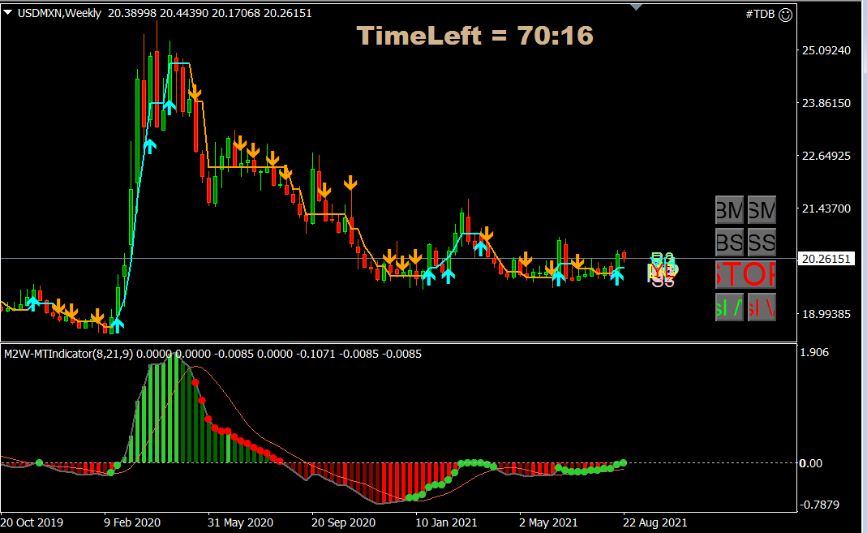
Task: Select the SM sell-market panel icon
Action: [x=761, y=209]
